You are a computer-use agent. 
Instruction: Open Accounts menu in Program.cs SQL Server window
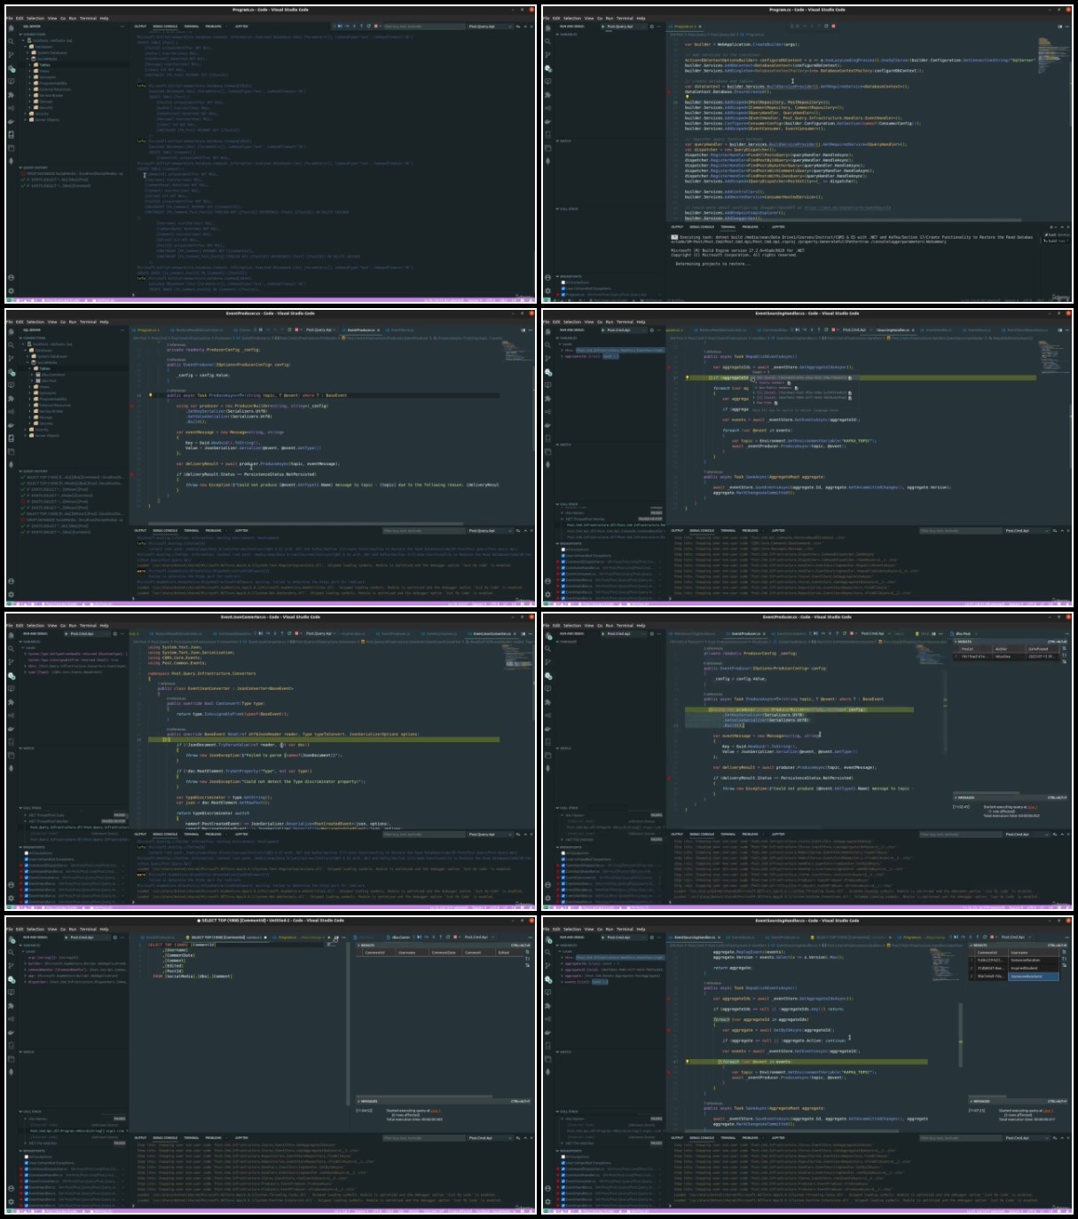pos(11,277)
